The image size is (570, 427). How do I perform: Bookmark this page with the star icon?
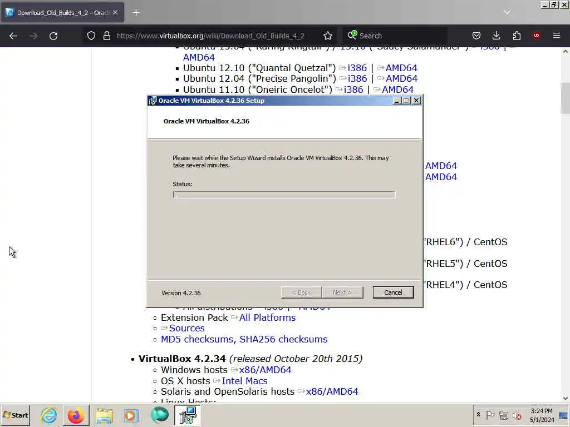(327, 36)
